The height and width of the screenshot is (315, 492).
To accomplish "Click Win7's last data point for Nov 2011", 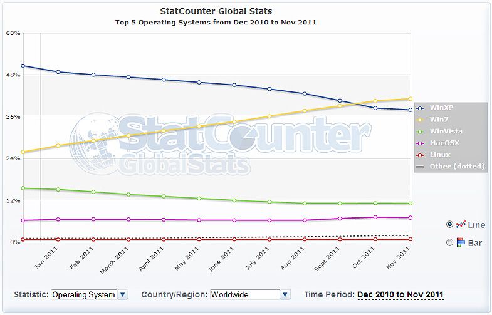I will pos(410,99).
